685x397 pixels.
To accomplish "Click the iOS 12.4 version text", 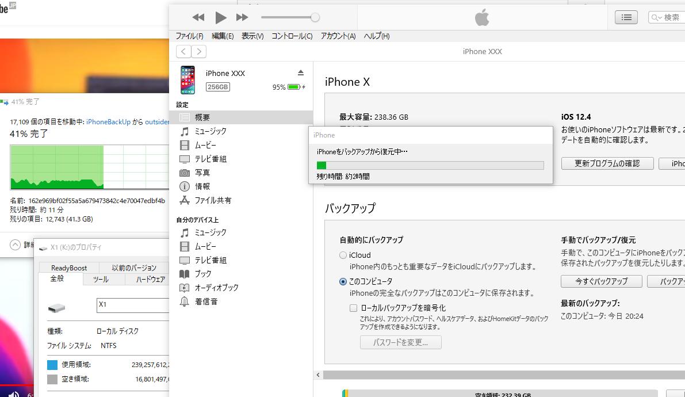I will click(576, 117).
